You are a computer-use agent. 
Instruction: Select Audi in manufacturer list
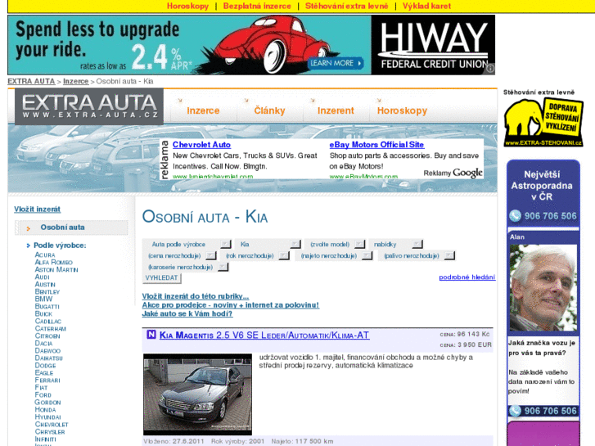pos(42,277)
